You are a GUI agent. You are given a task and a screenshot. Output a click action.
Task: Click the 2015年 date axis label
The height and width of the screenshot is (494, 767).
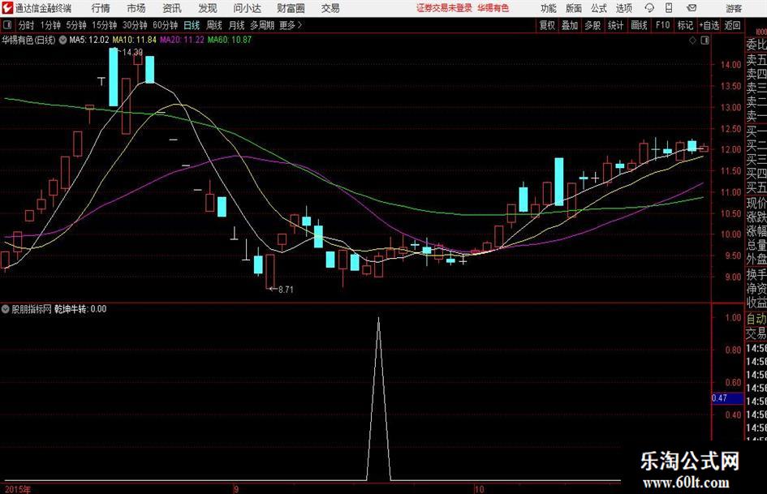point(17,489)
